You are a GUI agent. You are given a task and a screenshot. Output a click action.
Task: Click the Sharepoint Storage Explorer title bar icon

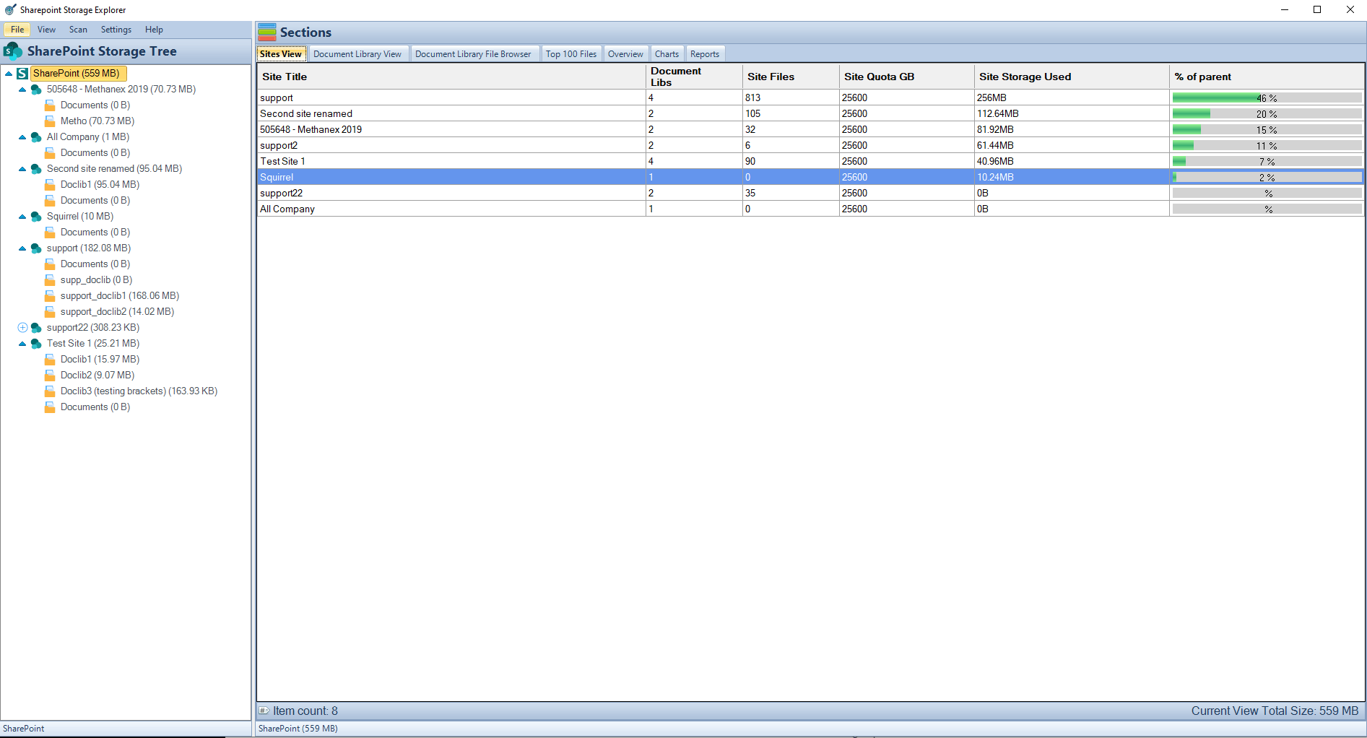8,9
